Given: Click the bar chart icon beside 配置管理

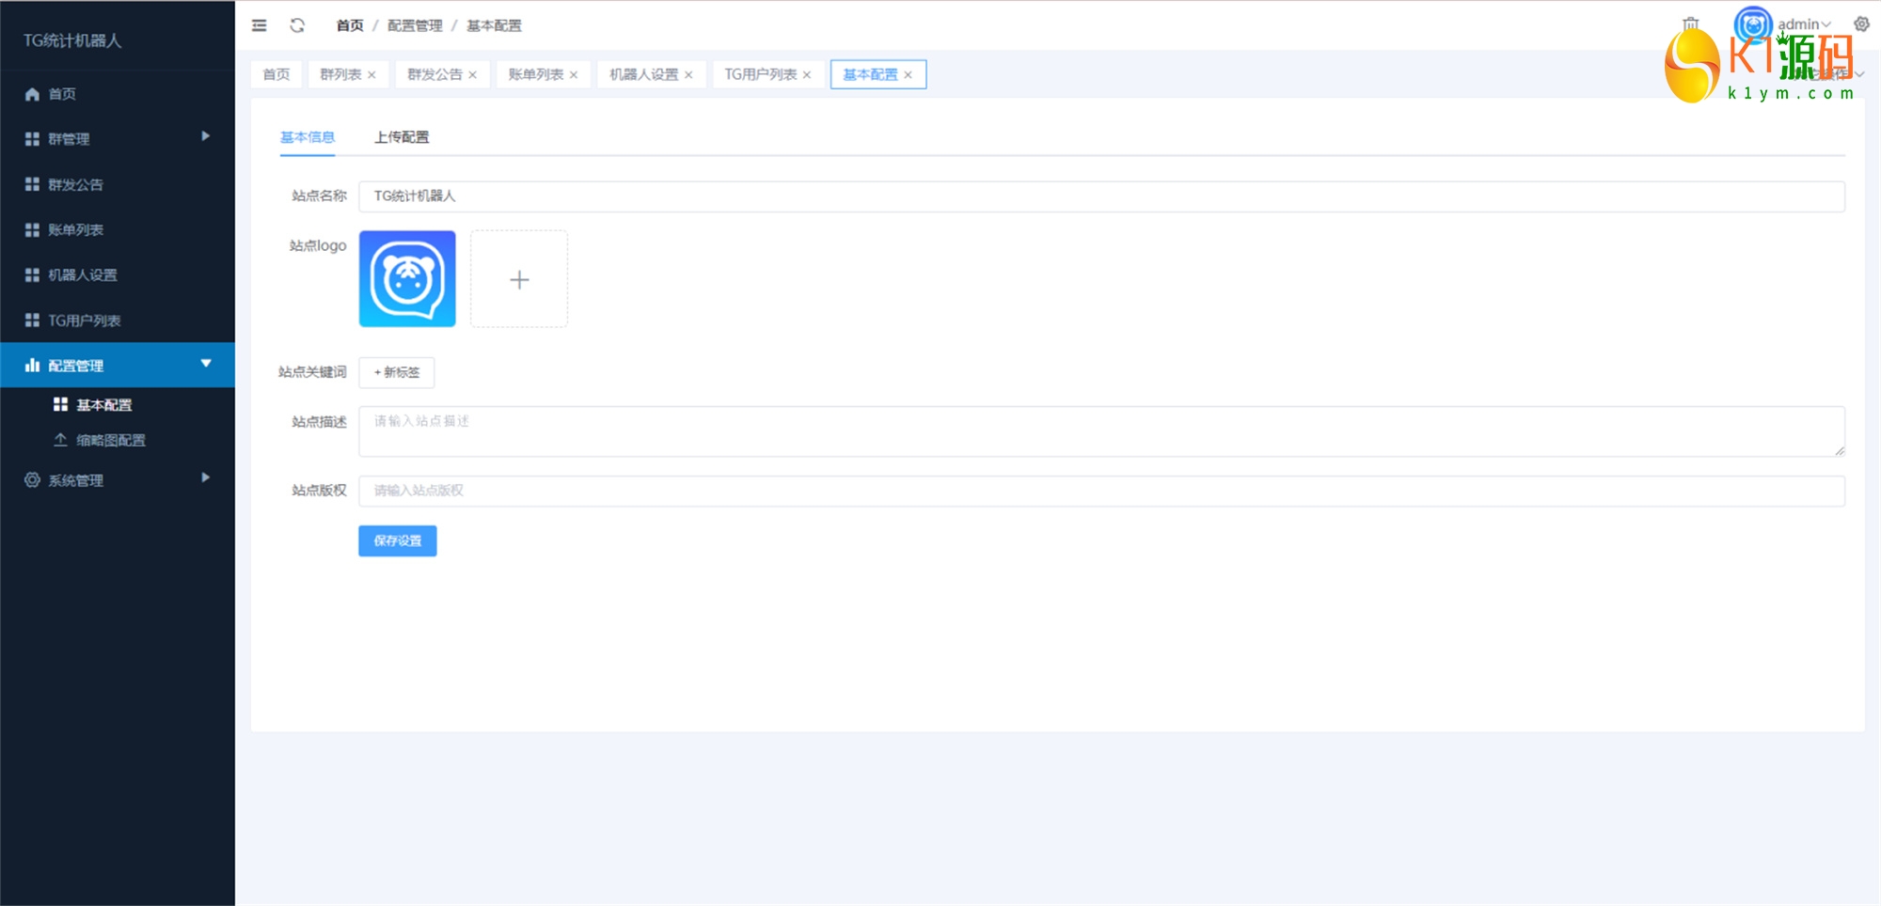Looking at the screenshot, I should click(32, 366).
